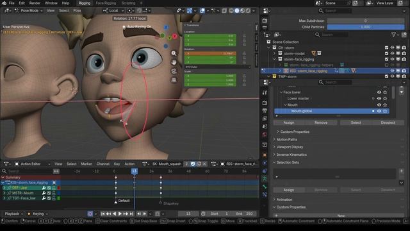
Task: Expand the Motion Paths panel
Action: click(x=286, y=139)
